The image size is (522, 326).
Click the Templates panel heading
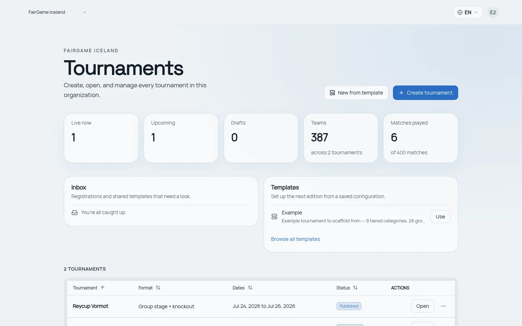point(285,187)
